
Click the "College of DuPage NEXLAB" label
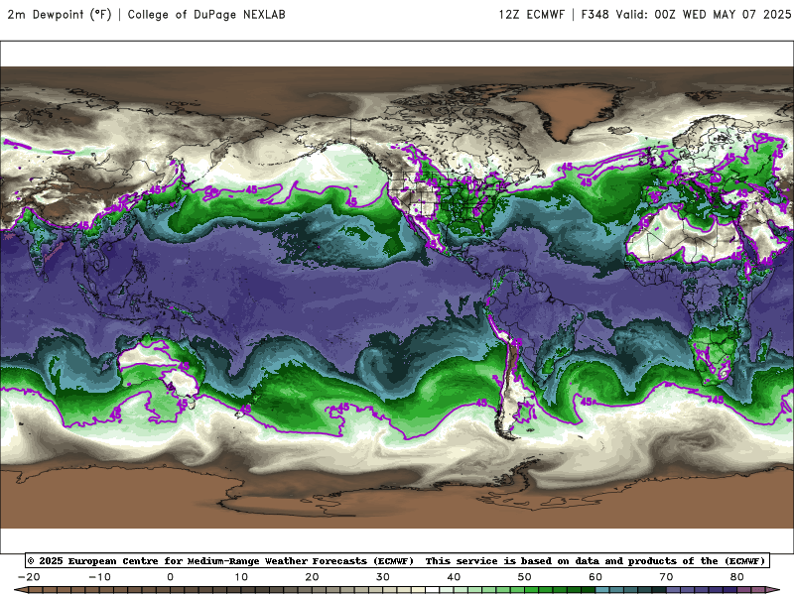[206, 15]
